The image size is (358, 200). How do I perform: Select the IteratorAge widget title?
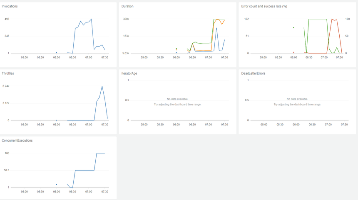tap(129, 73)
